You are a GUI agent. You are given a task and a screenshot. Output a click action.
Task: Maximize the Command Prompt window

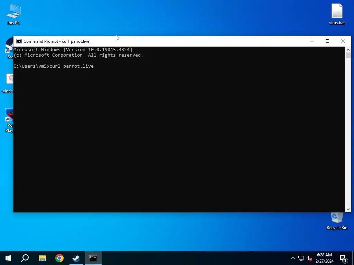[x=327, y=41]
